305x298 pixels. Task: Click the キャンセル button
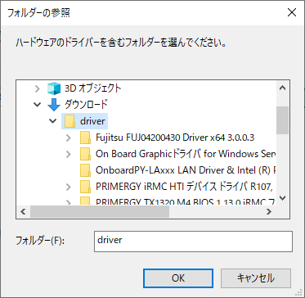pos(256,278)
